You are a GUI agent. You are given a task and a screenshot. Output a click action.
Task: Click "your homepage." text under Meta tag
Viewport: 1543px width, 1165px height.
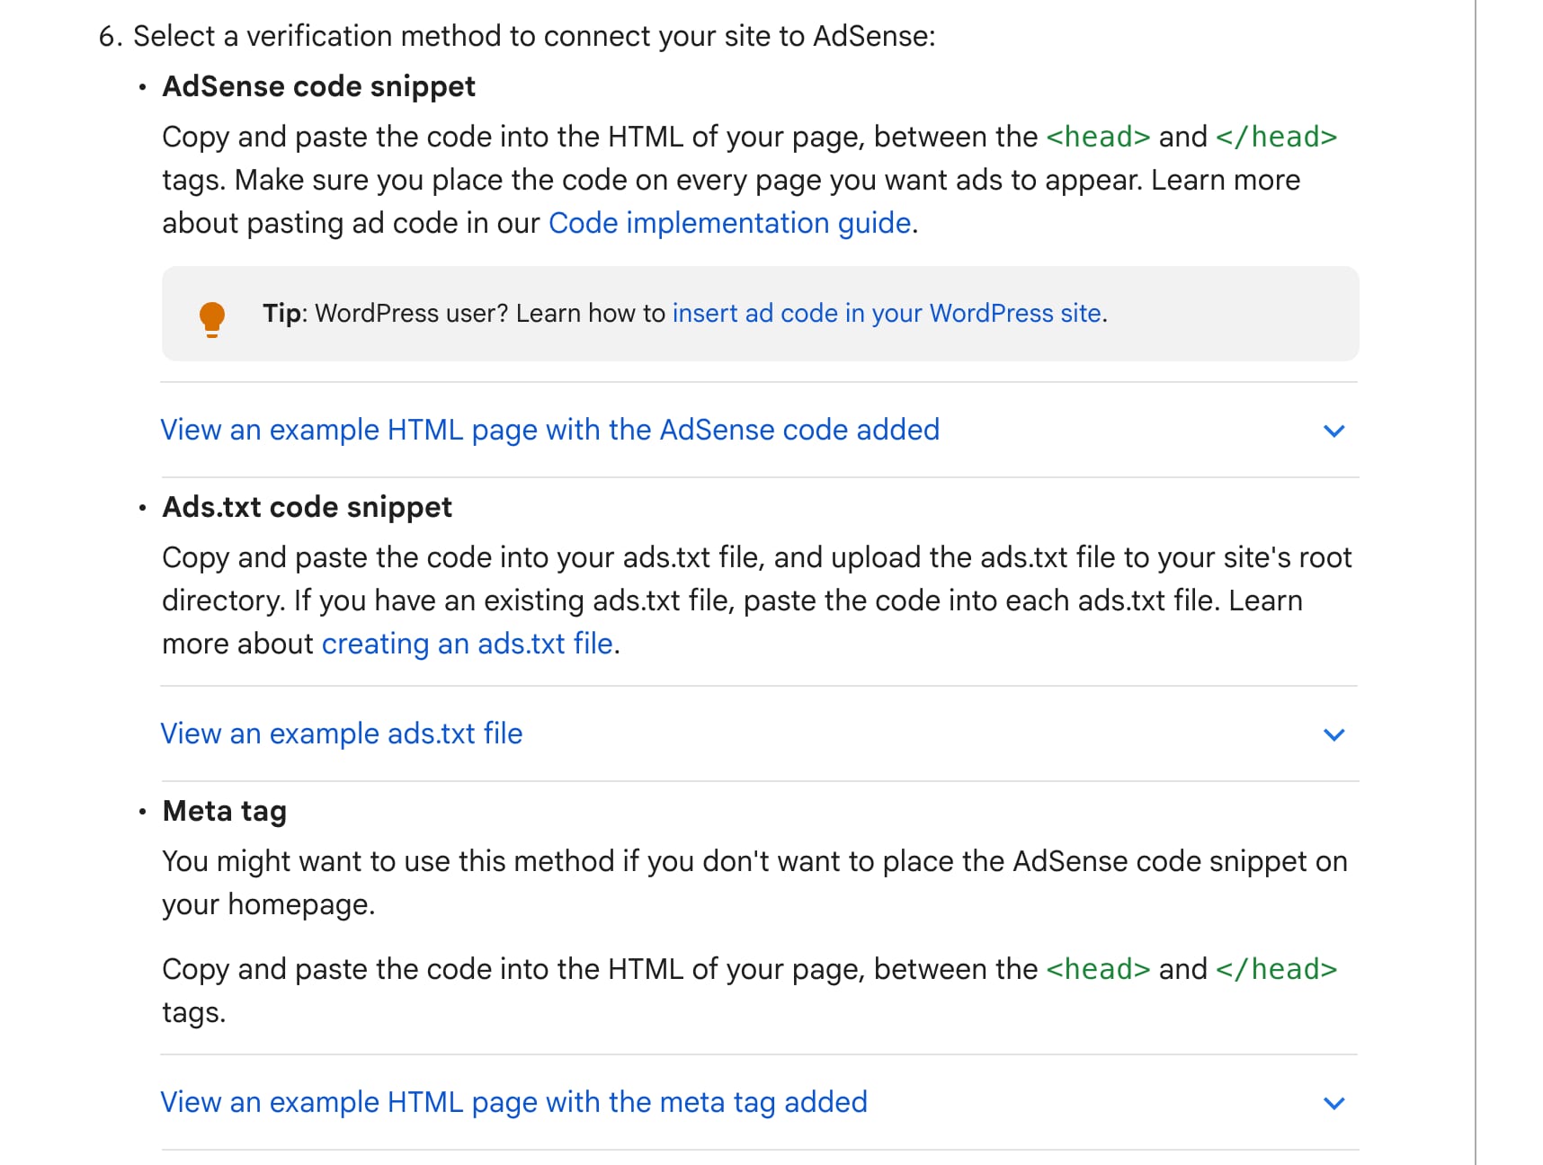click(268, 904)
